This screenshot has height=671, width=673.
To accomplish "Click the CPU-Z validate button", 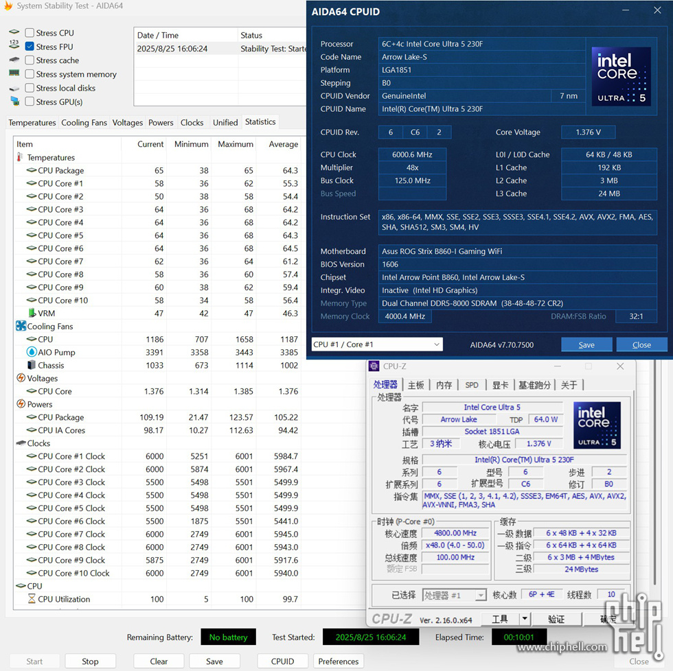I will tap(556, 619).
